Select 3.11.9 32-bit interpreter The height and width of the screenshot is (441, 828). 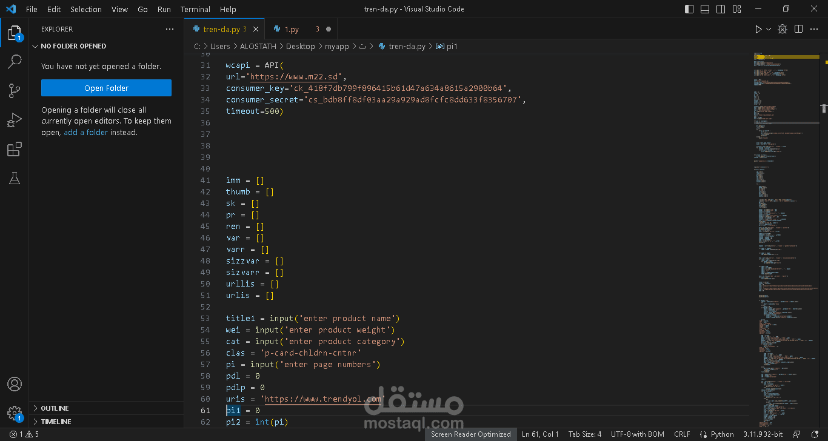762,434
